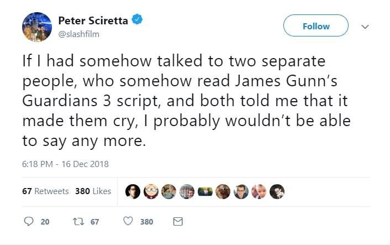Like the tweet with the heart icon
Image resolution: width=390 pixels, height=245 pixels.
coord(128,222)
